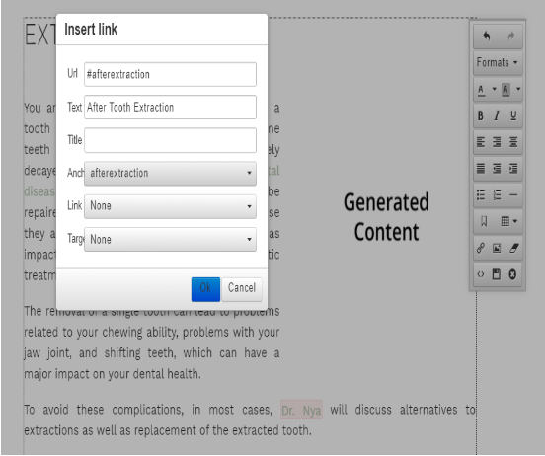Click the insert image icon
The width and height of the screenshot is (545, 456).
[x=497, y=248]
